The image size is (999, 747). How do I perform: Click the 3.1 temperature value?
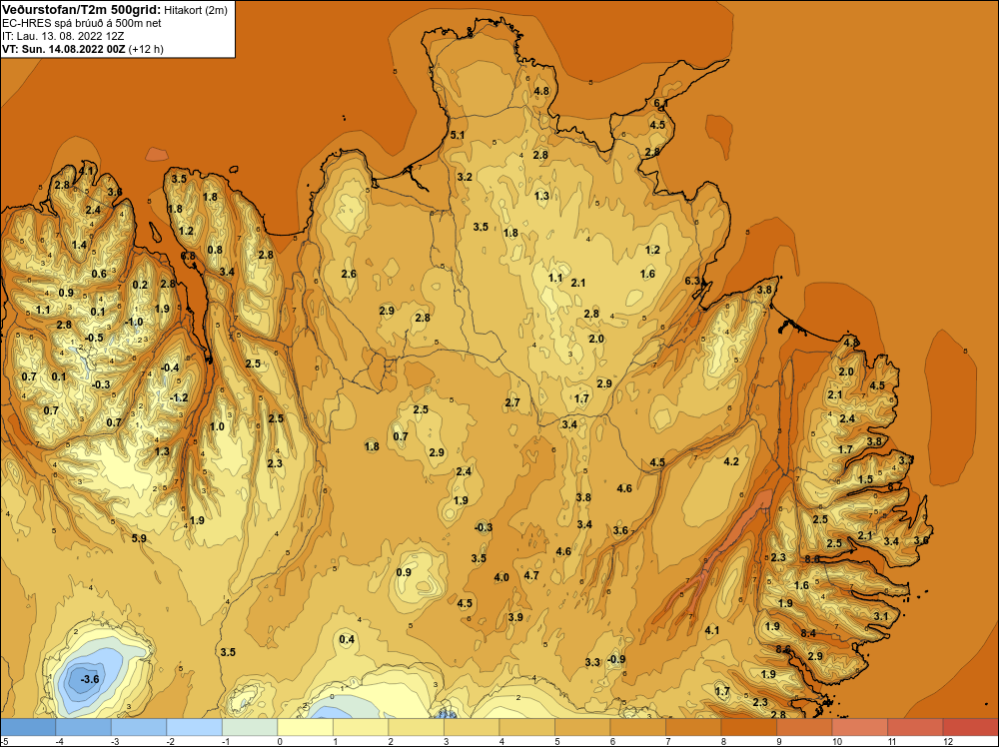coord(881,616)
